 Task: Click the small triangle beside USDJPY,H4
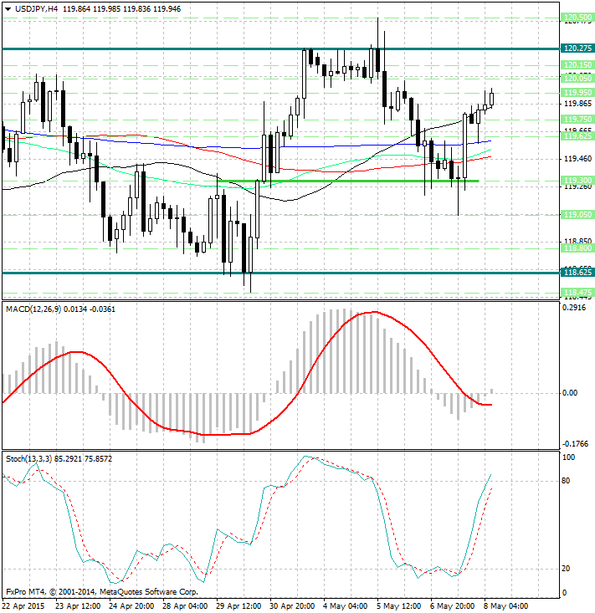(8, 8)
